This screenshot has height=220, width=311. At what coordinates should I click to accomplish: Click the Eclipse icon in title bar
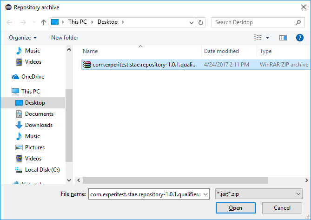tap(8, 7)
